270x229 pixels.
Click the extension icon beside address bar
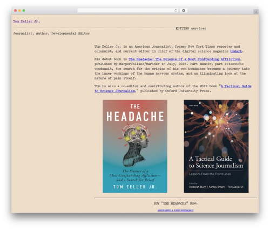(x=184, y=11)
